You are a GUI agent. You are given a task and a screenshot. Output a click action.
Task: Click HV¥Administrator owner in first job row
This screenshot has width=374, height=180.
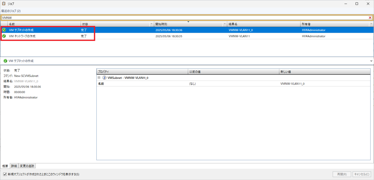click(314, 30)
